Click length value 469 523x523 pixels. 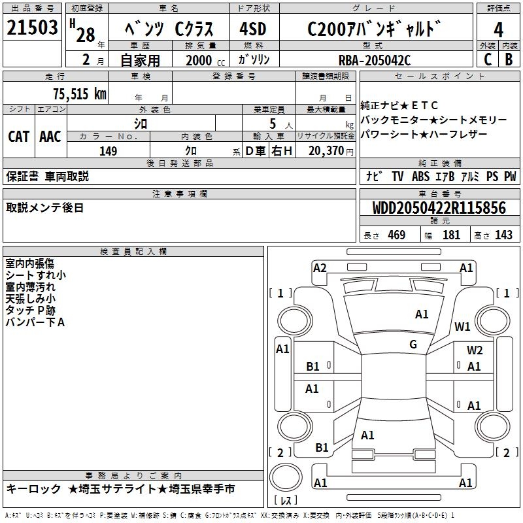tap(397, 235)
